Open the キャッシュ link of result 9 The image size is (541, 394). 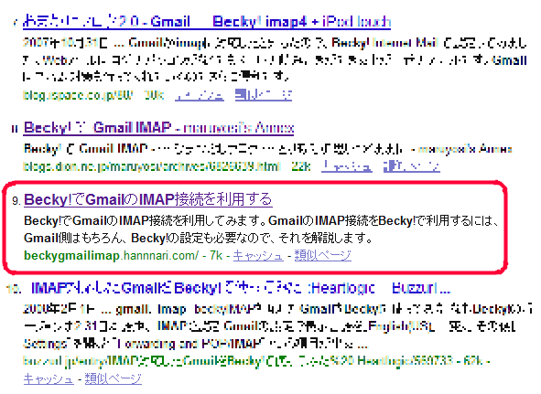coord(258,255)
